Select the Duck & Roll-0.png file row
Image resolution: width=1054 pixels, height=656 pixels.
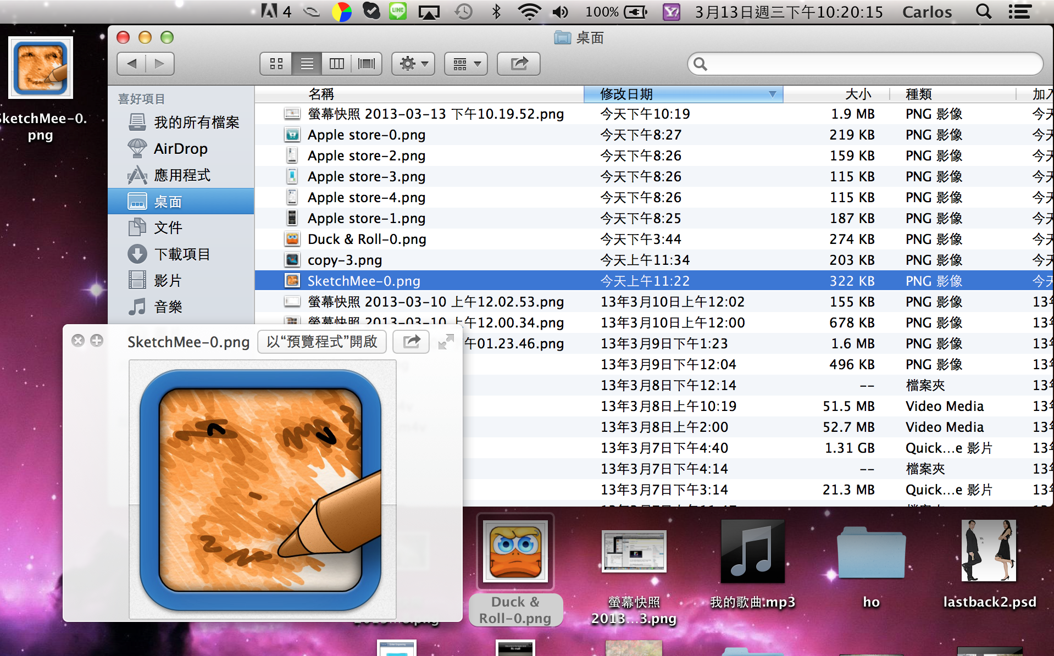367,239
